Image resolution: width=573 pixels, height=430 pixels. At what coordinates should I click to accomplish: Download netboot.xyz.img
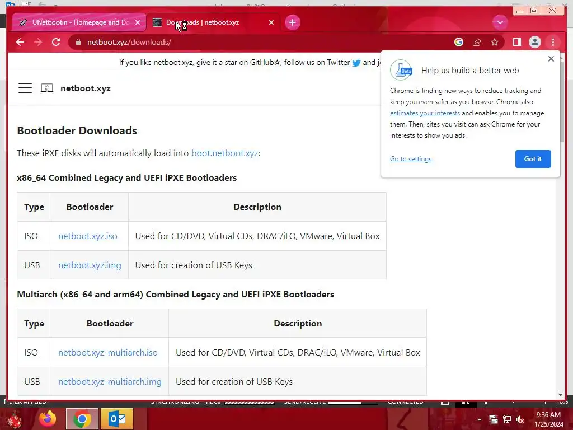[90, 265]
